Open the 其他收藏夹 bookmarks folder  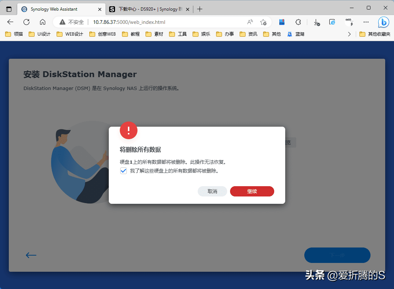click(375, 34)
